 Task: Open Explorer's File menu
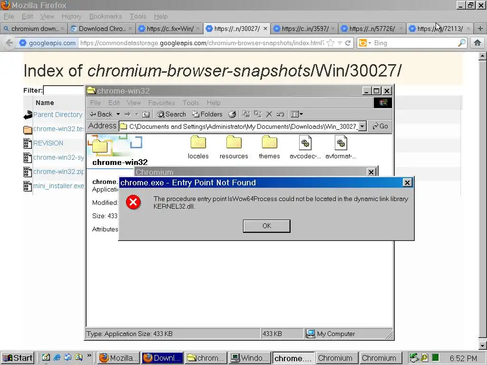[95, 103]
